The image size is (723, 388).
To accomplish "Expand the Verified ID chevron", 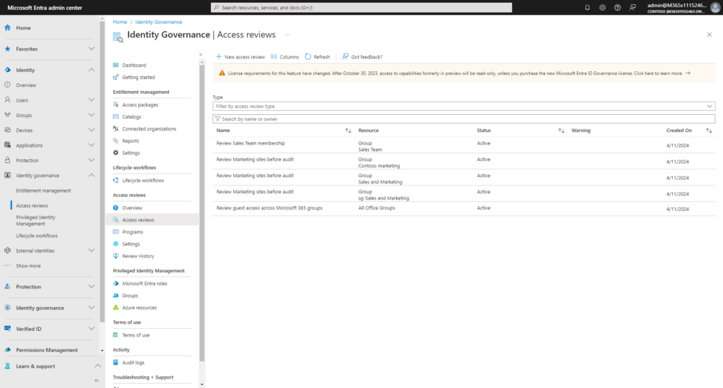I will pos(91,329).
